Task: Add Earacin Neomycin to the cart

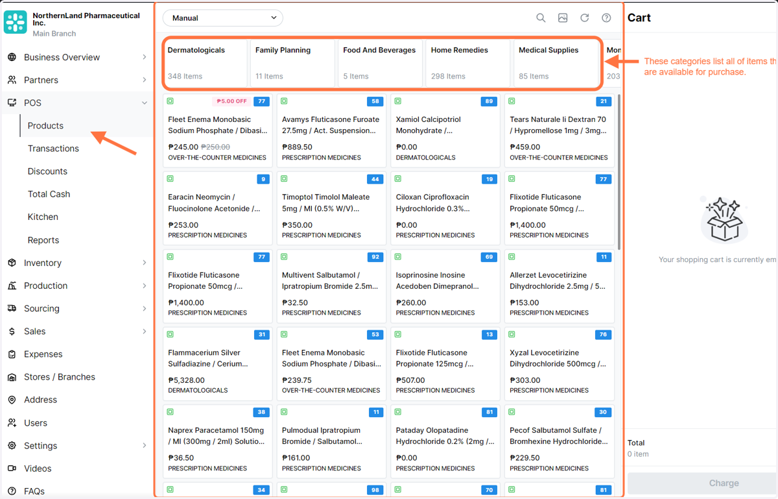Action: [x=218, y=208]
